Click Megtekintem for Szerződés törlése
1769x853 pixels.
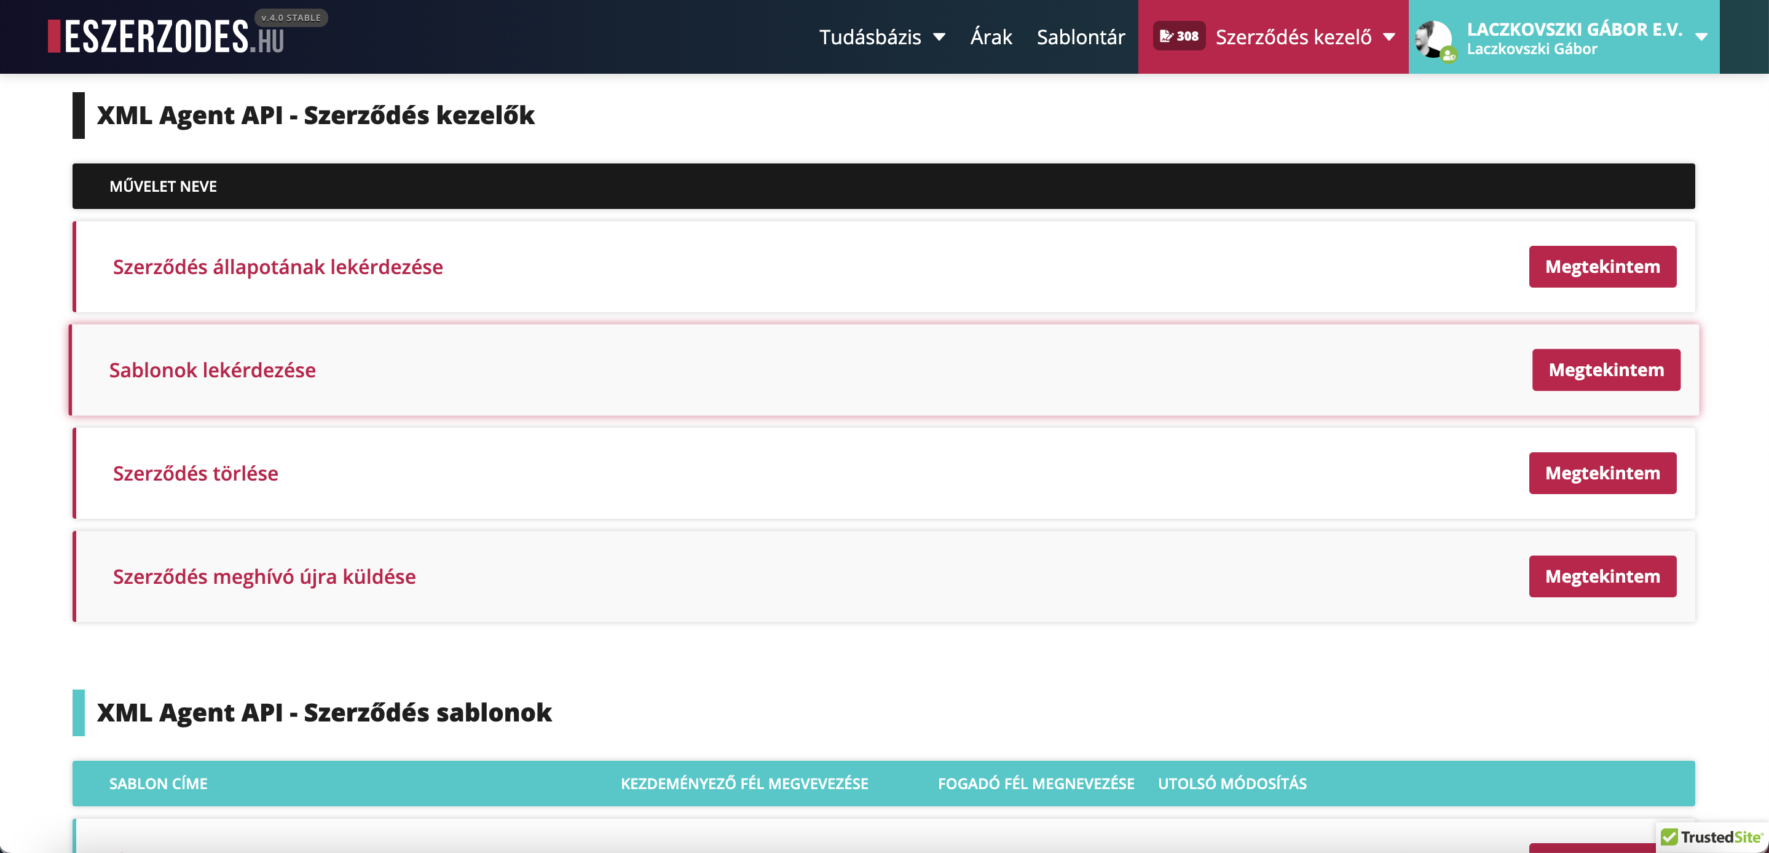[1602, 473]
